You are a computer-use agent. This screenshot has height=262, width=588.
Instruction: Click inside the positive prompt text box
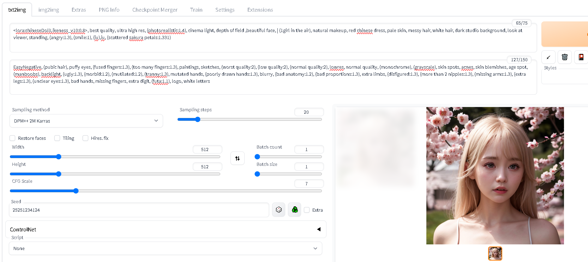273,38
